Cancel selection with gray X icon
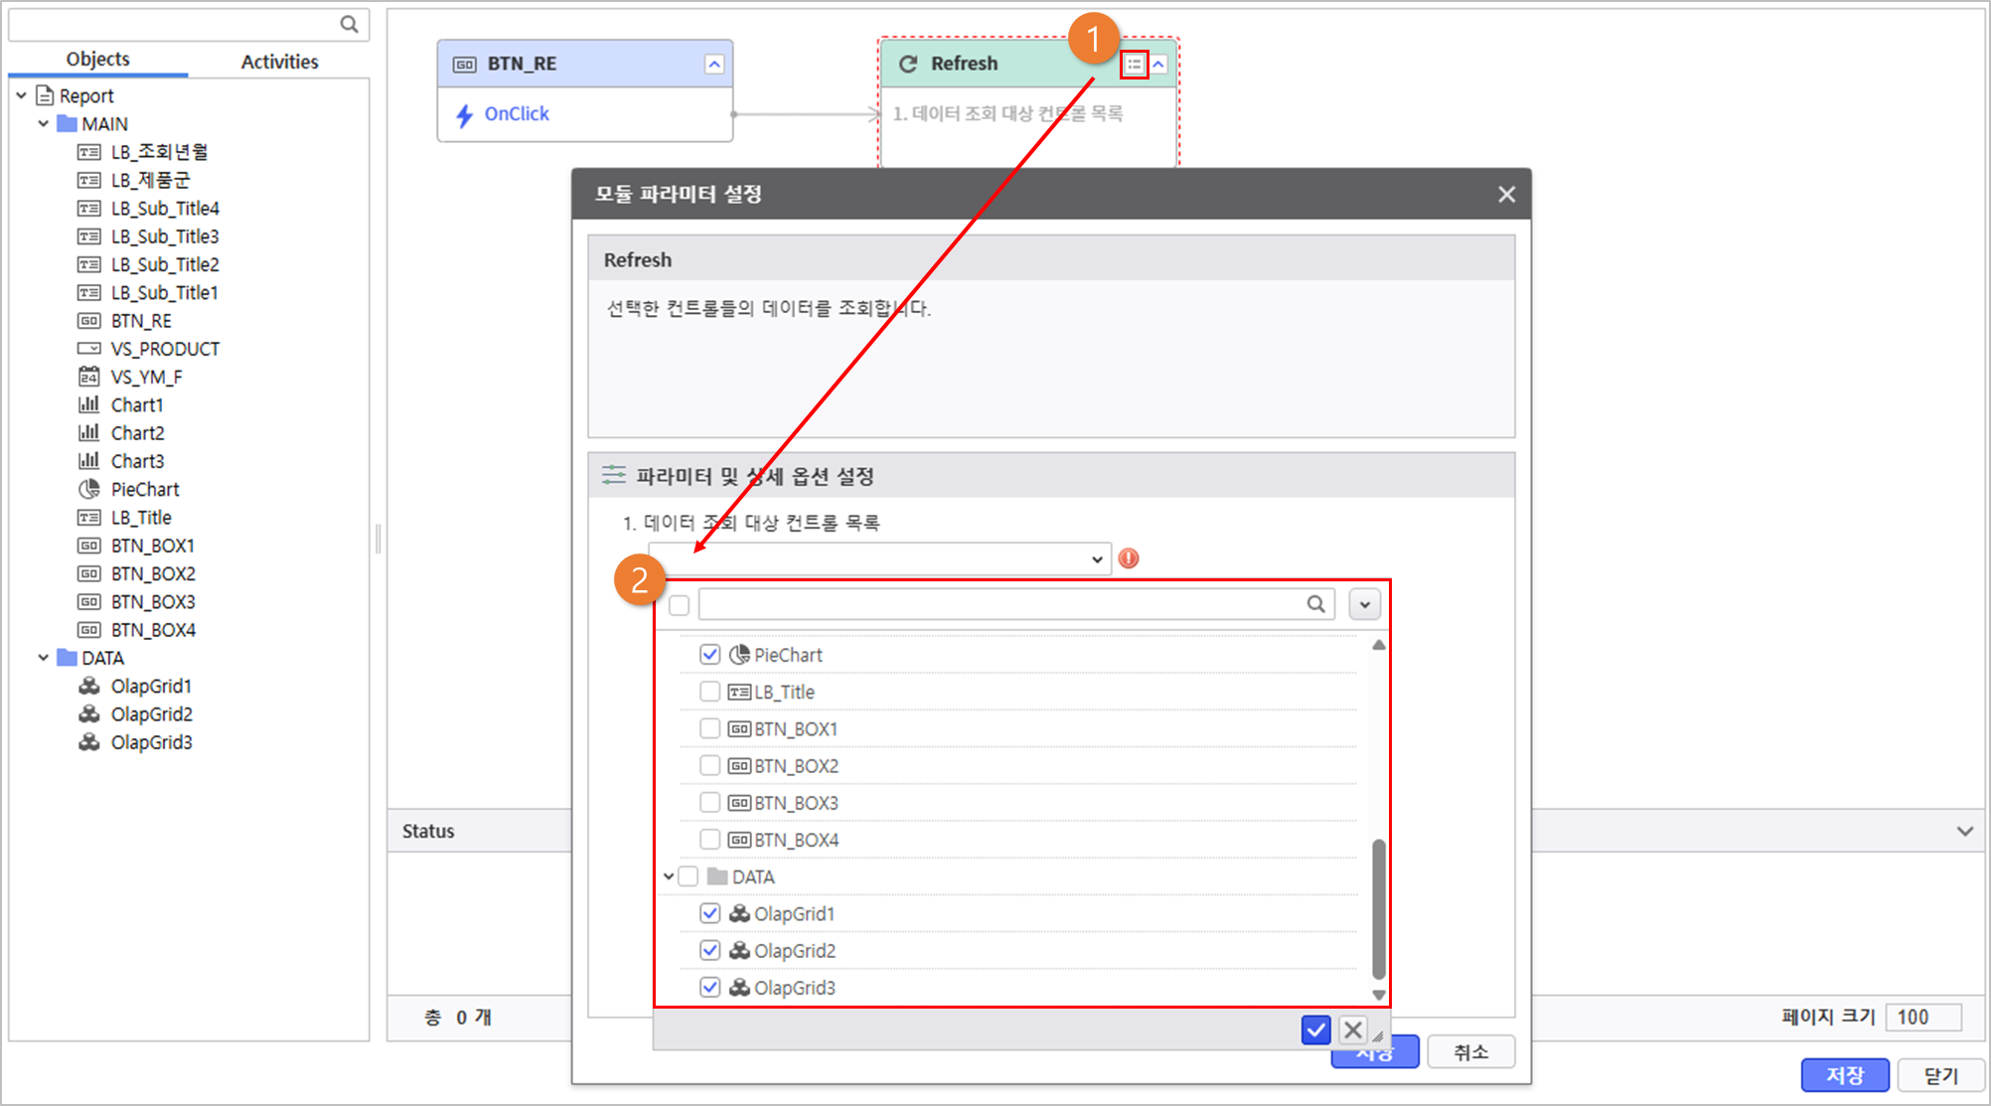This screenshot has width=1991, height=1106. click(1352, 1030)
